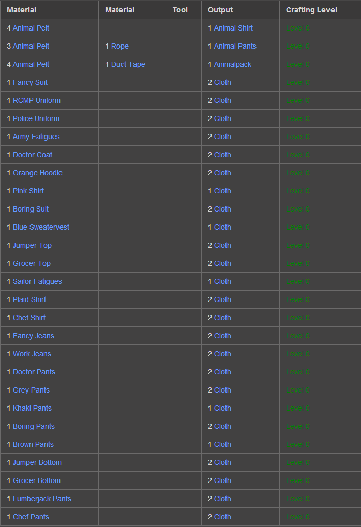Click the Khaki Pants link
361x527 pixels.
[x=32, y=409]
